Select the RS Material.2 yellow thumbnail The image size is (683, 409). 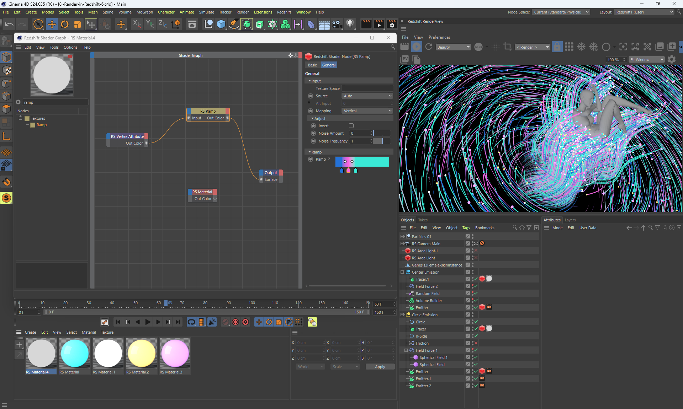click(x=142, y=354)
